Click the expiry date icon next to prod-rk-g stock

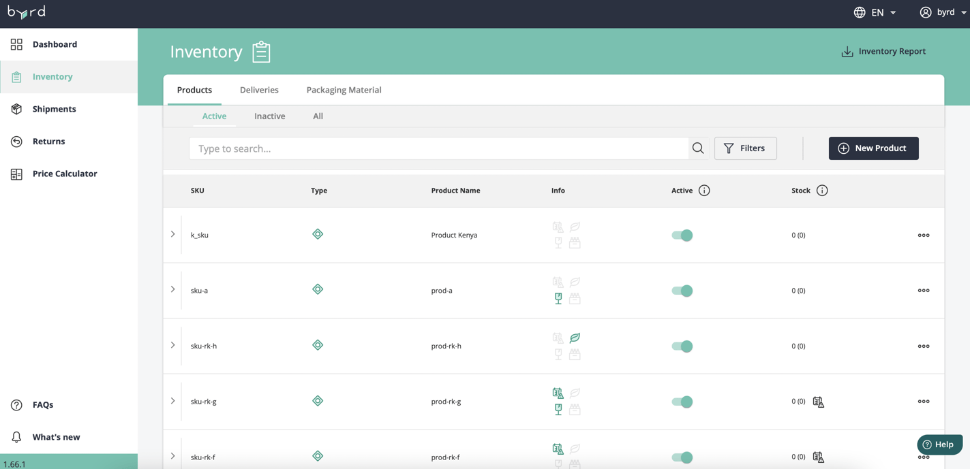click(x=818, y=402)
